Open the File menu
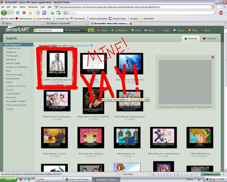 pyautogui.click(x=3, y=7)
